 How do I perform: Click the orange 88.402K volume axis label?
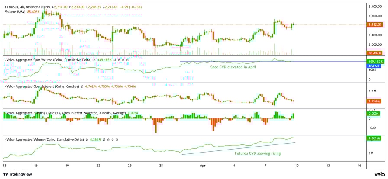click(374, 53)
